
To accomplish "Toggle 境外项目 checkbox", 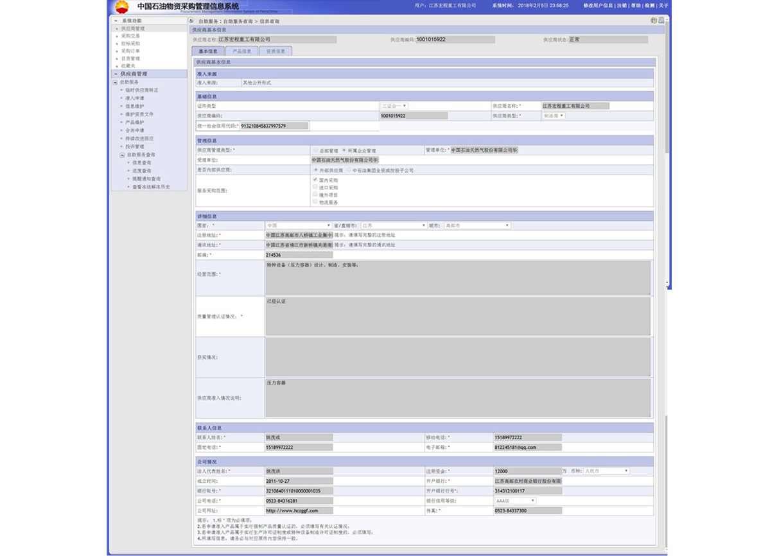I will (x=315, y=194).
